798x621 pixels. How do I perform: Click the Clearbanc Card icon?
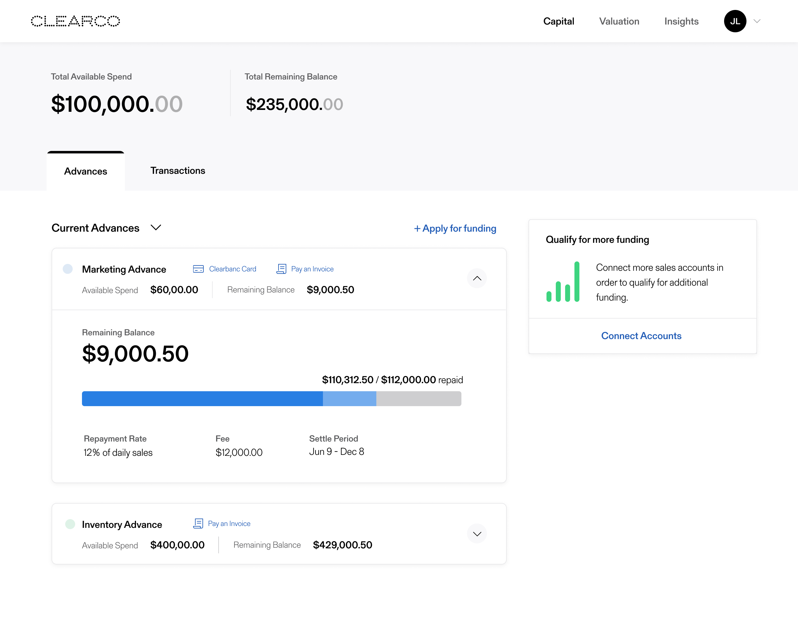(x=198, y=269)
